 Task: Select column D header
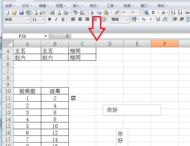(x=110, y=44)
